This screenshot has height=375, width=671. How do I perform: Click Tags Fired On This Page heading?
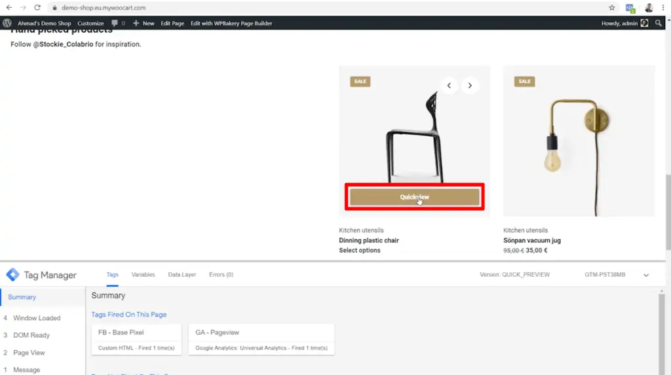pyautogui.click(x=129, y=314)
